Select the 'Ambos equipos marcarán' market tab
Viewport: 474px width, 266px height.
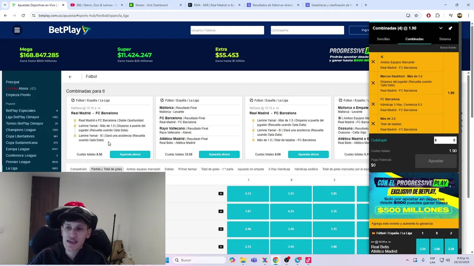(x=143, y=169)
